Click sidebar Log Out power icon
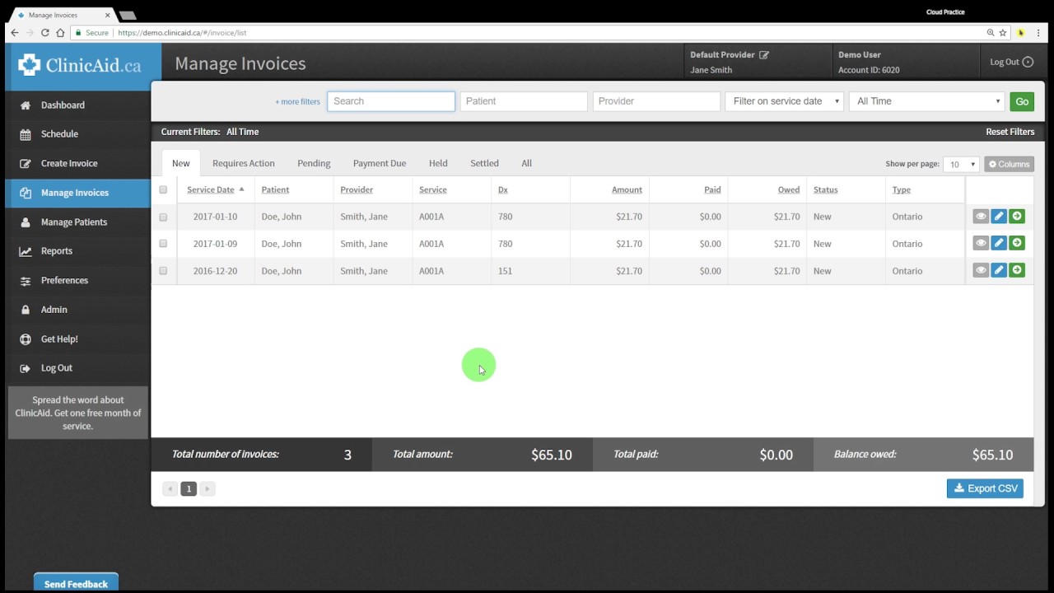Screen dimensions: 1054x593 click(x=26, y=368)
